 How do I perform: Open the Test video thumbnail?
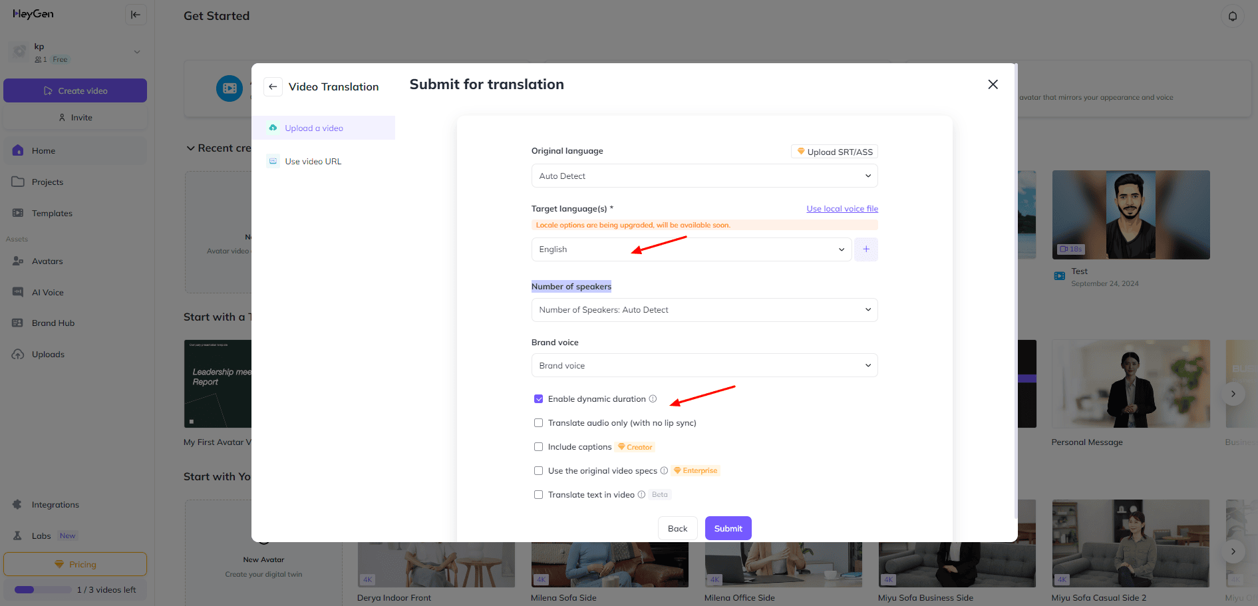[1130, 215]
